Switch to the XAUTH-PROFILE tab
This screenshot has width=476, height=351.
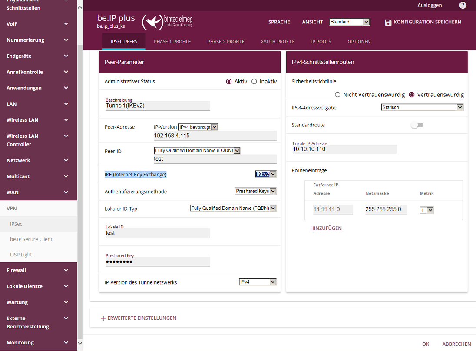click(x=278, y=42)
